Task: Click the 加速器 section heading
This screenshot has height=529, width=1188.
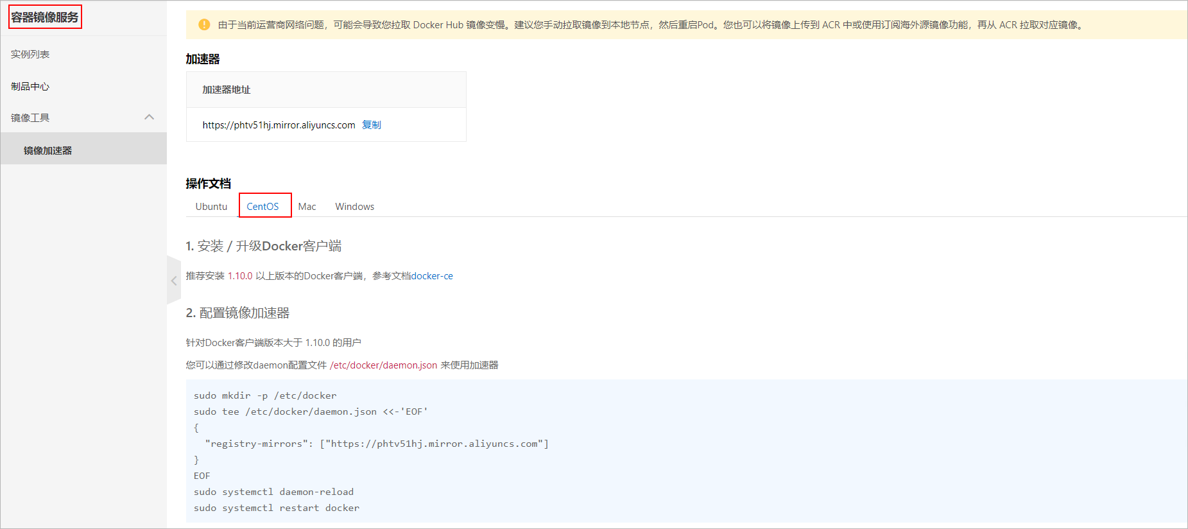Action: (203, 59)
